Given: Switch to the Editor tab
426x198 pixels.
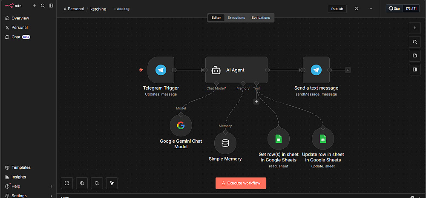Looking at the screenshot, I should [216, 17].
